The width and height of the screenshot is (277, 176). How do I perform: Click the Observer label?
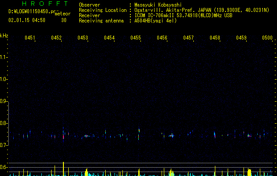[x=89, y=5]
